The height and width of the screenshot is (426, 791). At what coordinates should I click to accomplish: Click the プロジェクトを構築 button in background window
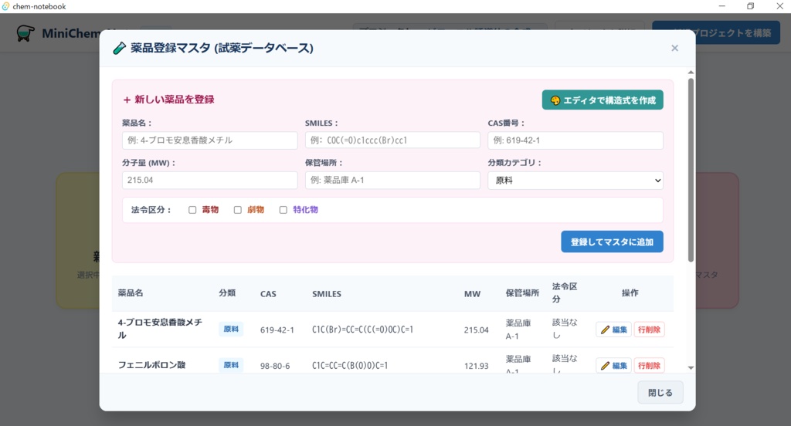[716, 32]
